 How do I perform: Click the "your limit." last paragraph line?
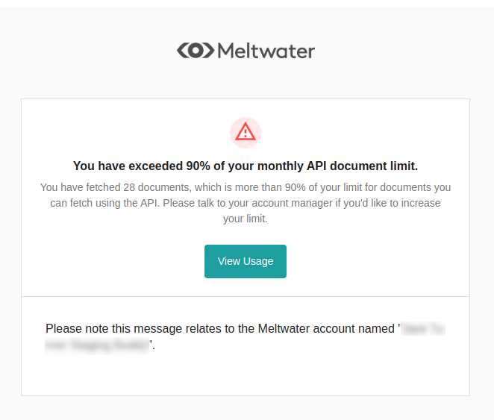click(x=246, y=219)
